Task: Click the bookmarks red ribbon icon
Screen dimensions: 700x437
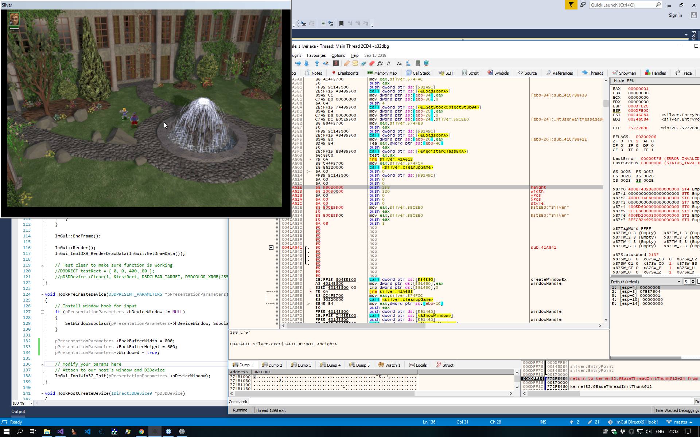Action: [372, 63]
